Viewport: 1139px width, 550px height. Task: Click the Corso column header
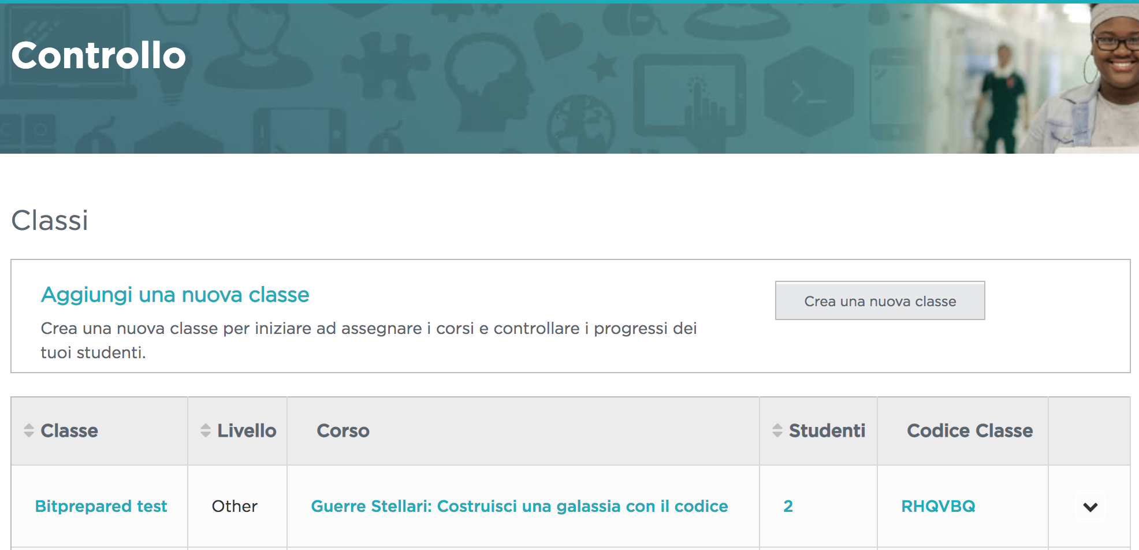(343, 430)
